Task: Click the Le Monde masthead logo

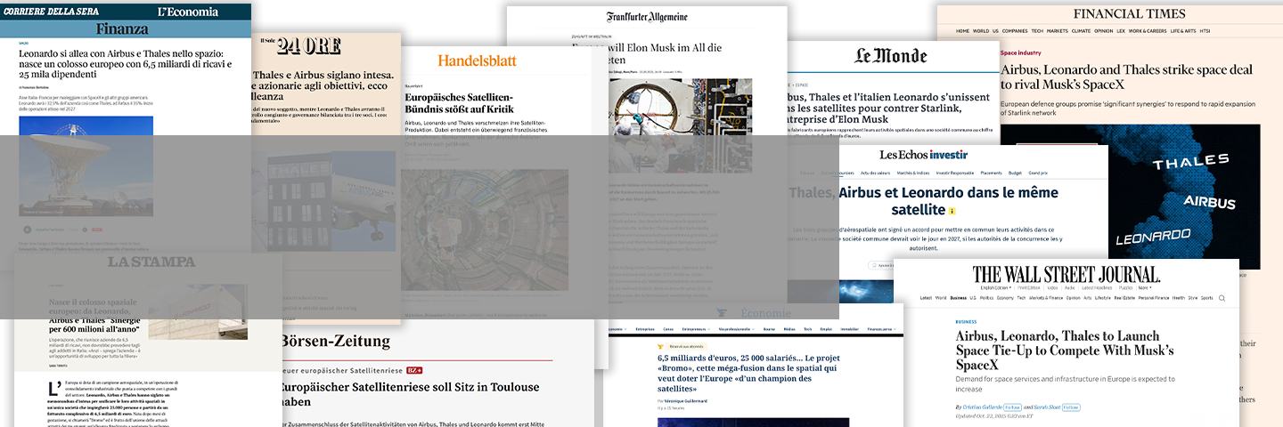Action: tap(890, 56)
